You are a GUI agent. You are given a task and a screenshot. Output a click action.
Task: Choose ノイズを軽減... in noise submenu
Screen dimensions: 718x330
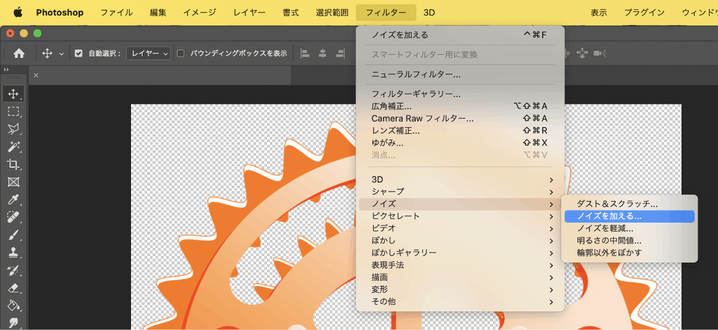pyautogui.click(x=629, y=229)
